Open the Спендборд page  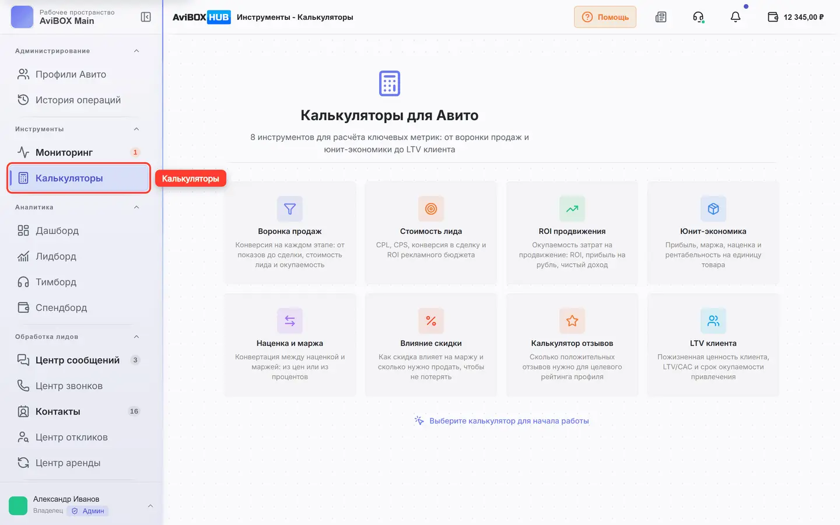79,307
